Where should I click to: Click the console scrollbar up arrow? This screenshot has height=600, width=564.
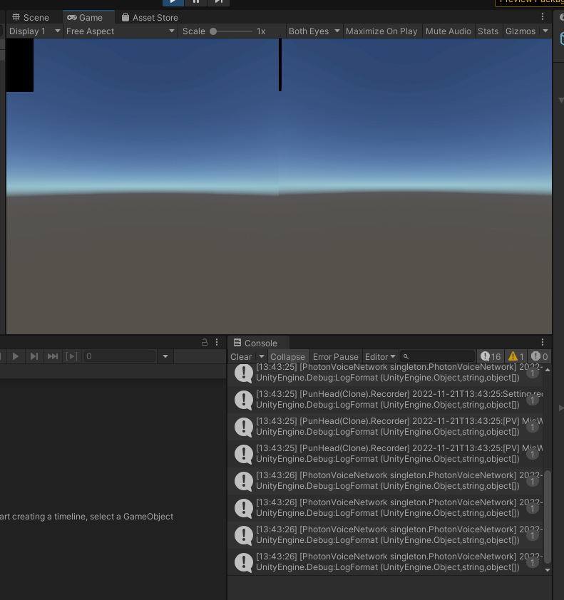tap(548, 370)
